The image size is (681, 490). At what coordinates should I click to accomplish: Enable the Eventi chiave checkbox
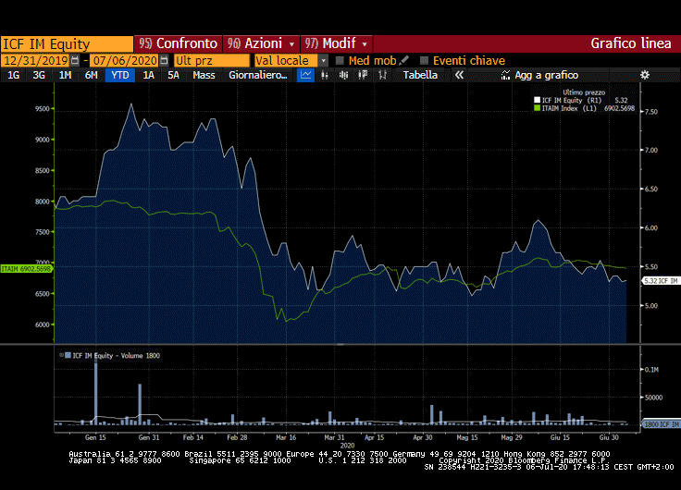coord(424,60)
